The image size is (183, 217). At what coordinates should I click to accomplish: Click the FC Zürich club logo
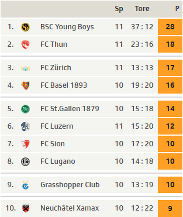[x=25, y=68]
